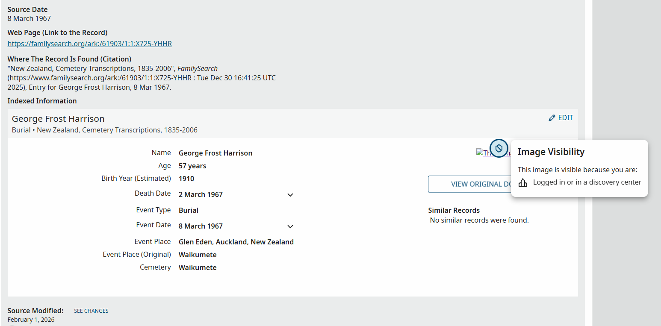The height and width of the screenshot is (326, 661).
Task: Open the See Changes link
Action: (x=91, y=311)
